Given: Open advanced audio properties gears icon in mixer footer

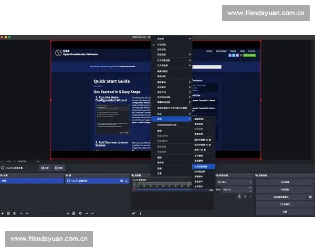Looking at the screenshot, I should pyautogui.click(x=133, y=213).
